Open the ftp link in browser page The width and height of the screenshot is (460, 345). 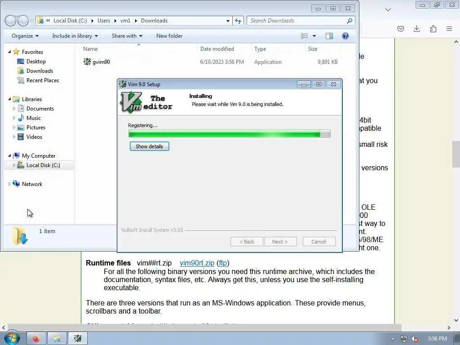[223, 263]
